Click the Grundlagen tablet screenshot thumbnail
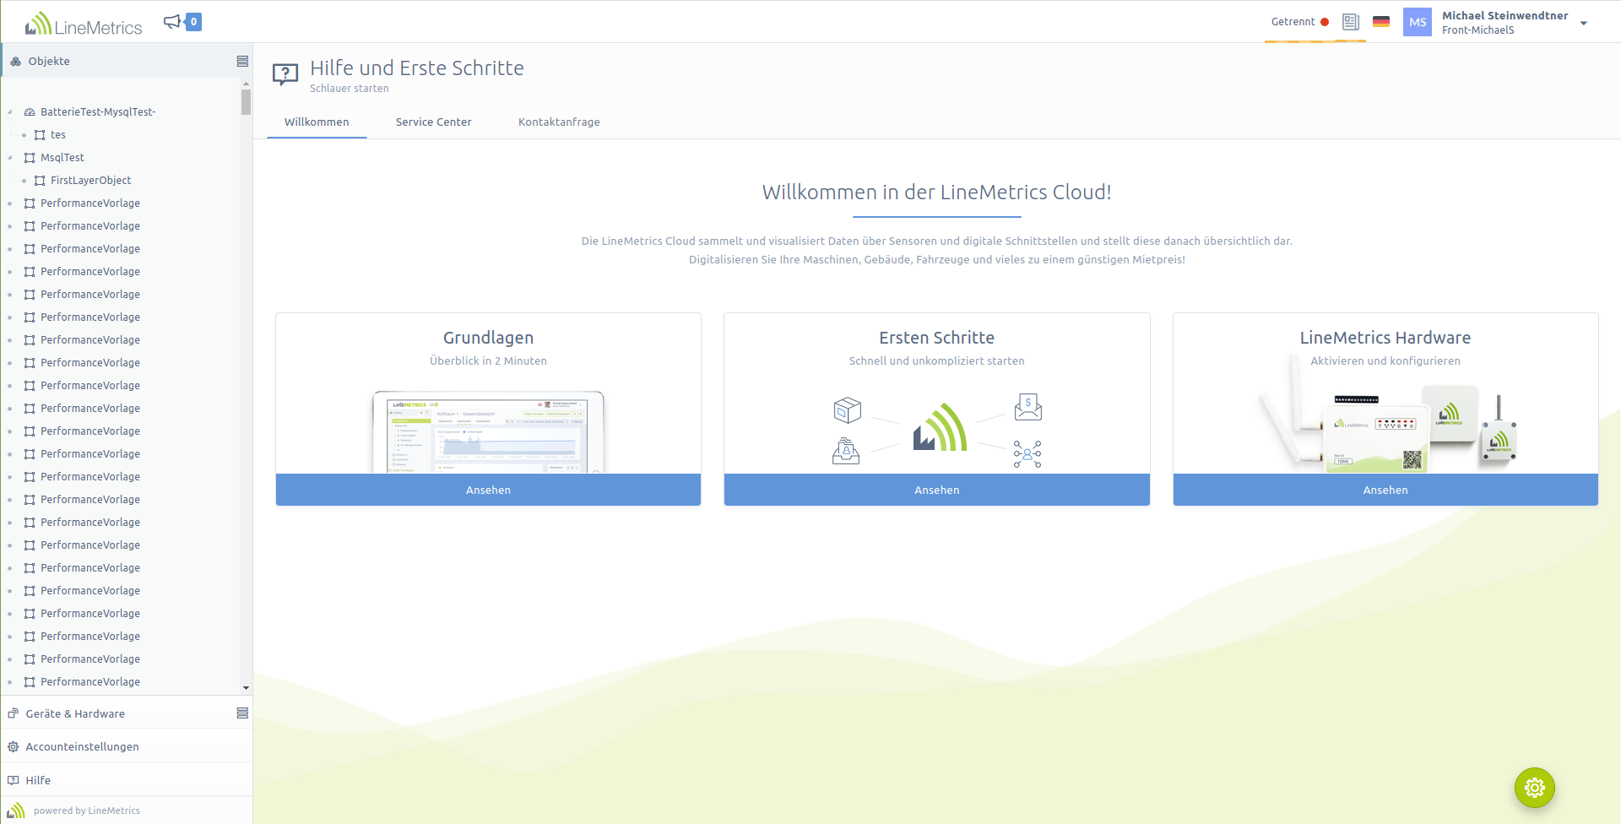The height and width of the screenshot is (824, 1621). [488, 431]
